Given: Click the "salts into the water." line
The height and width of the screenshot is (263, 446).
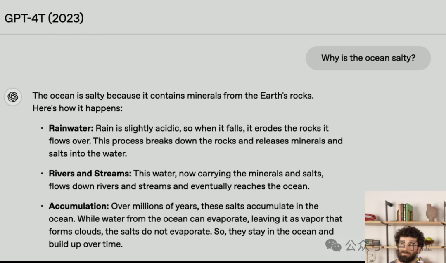Looking at the screenshot, I should (x=88, y=153).
